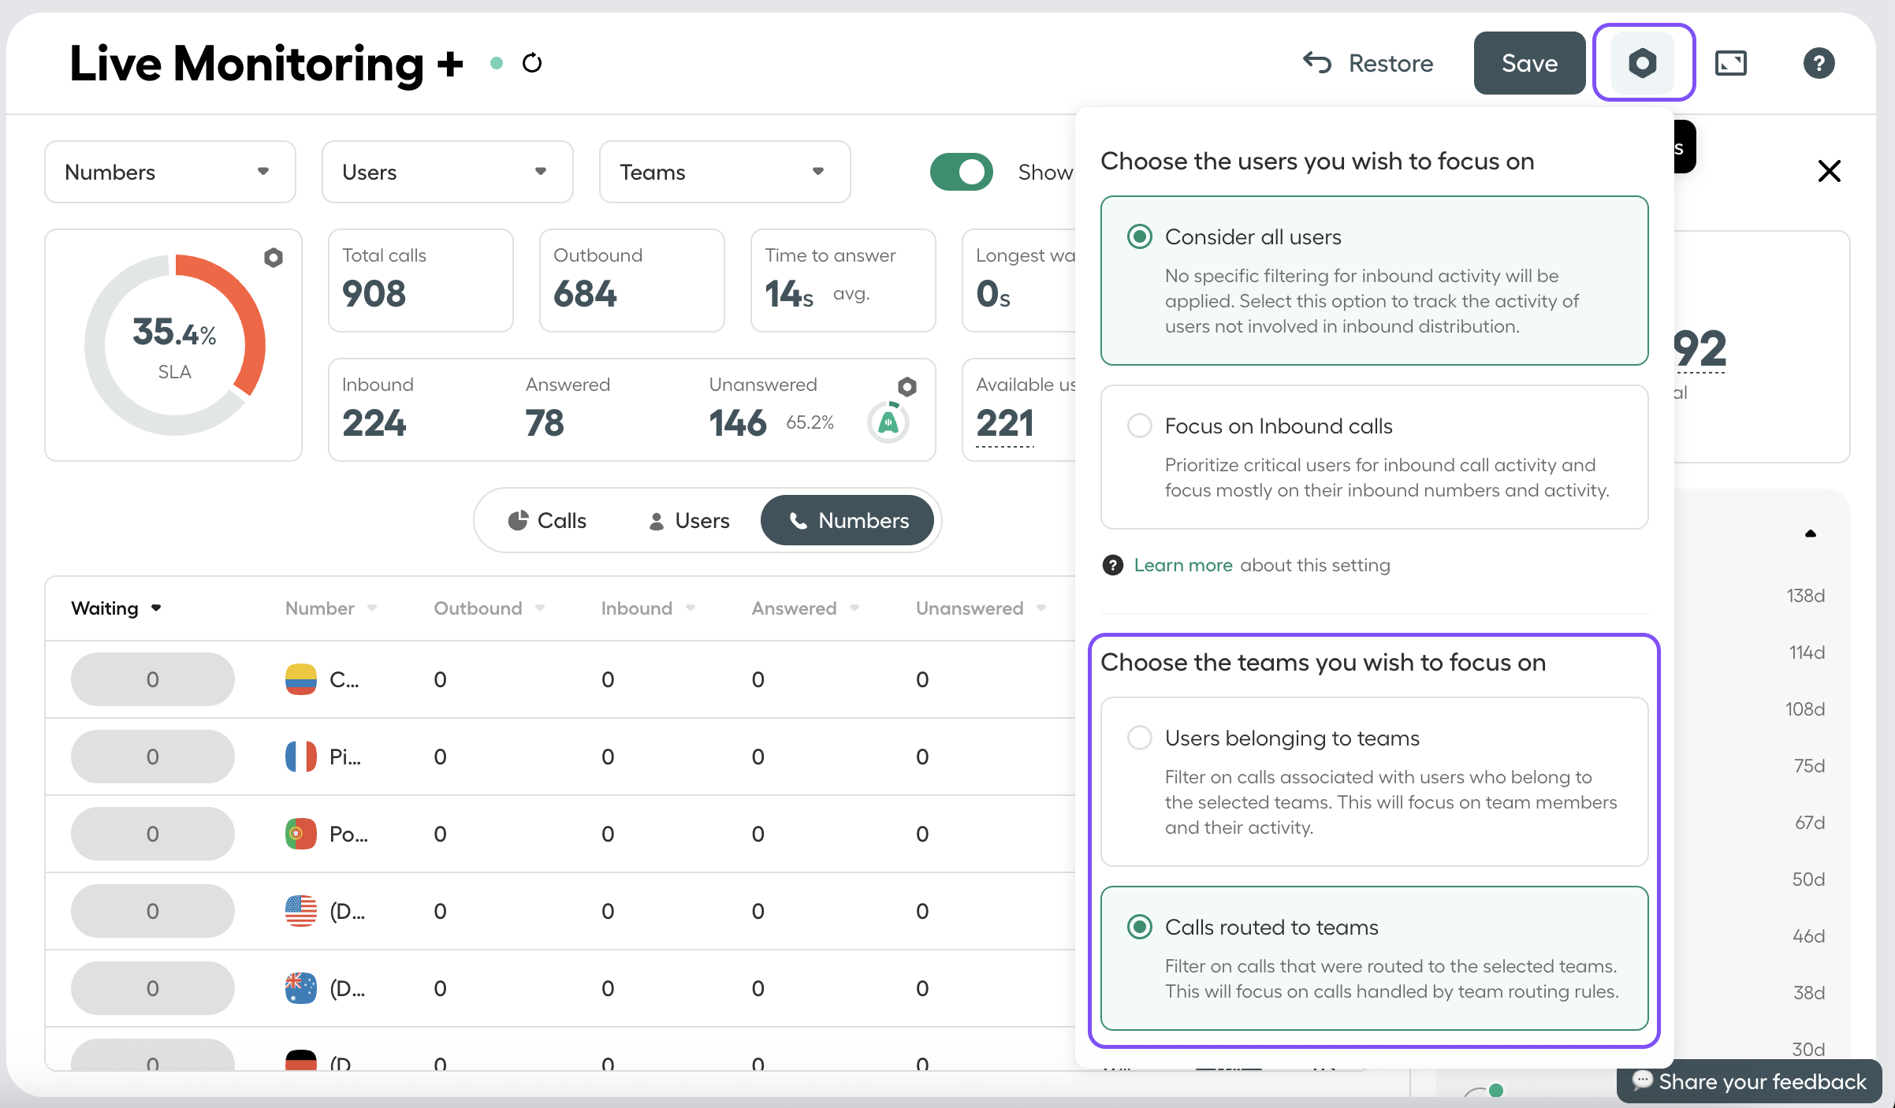Click the Pi... number name in table
The image size is (1895, 1108).
[x=344, y=757]
